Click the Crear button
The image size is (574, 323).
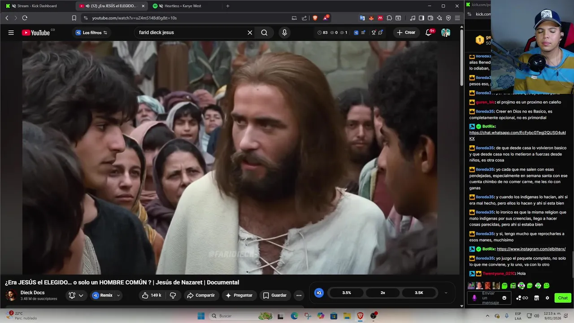(406, 32)
